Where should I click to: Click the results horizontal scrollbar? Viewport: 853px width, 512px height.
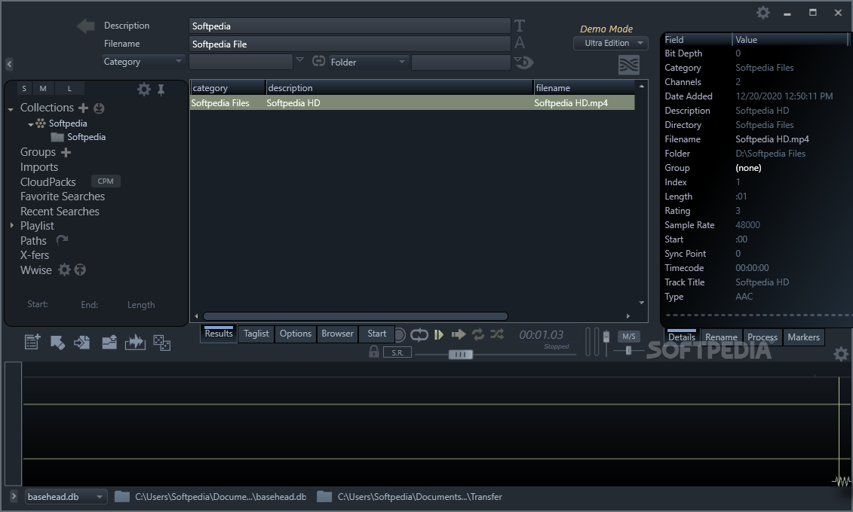(355, 316)
